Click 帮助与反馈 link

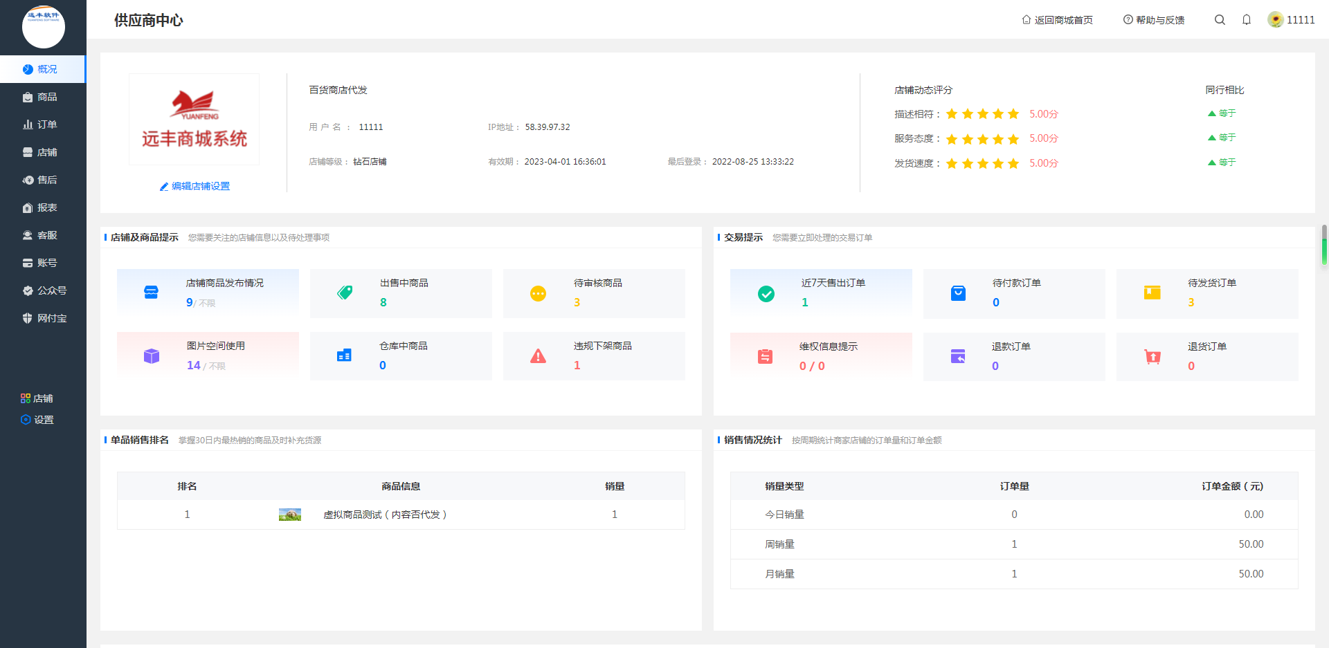(1154, 20)
